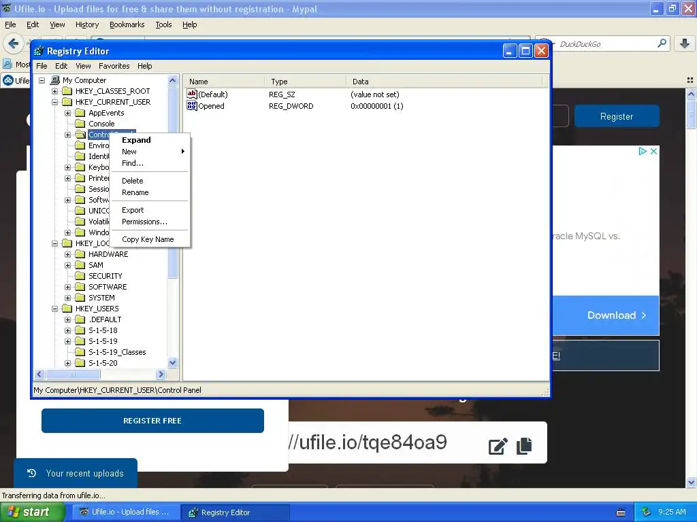Open the Windows Start button

[32, 512]
